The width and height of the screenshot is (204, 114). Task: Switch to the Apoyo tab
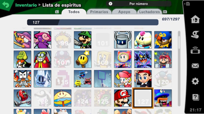pos(124,12)
